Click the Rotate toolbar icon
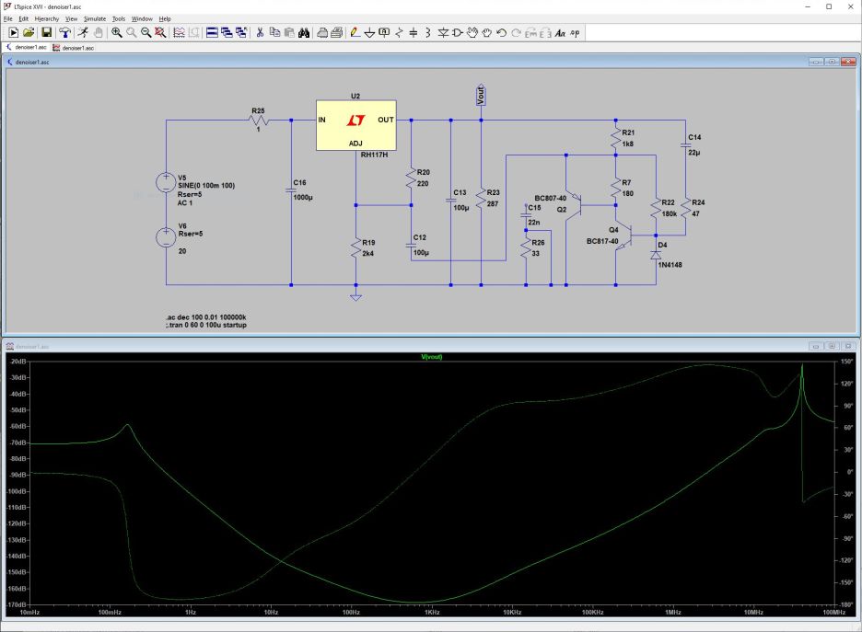862x632 pixels. click(530, 33)
